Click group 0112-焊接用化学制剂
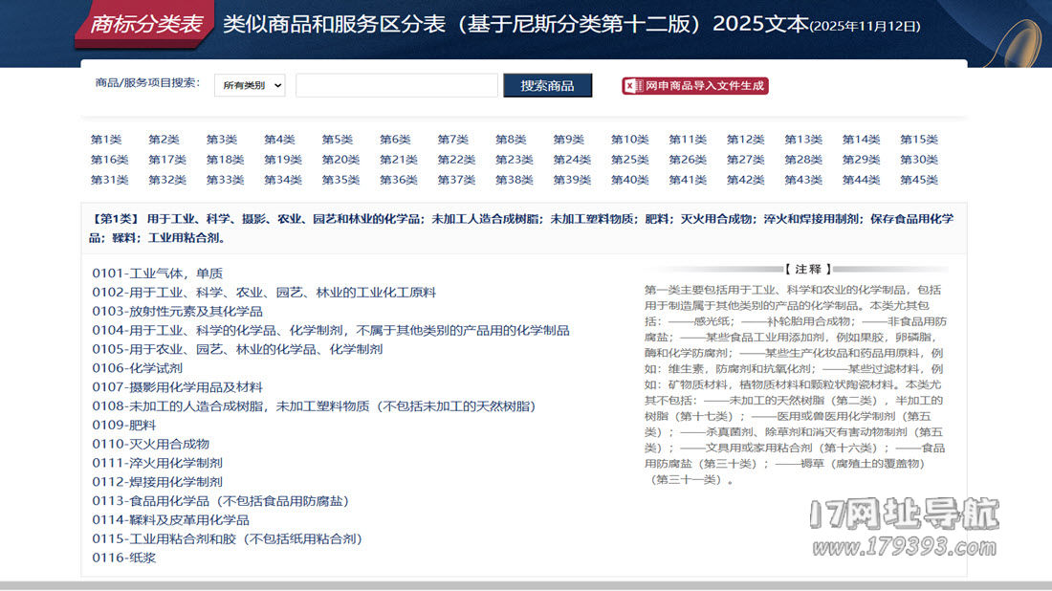This screenshot has width=1052, height=591. pos(157,482)
